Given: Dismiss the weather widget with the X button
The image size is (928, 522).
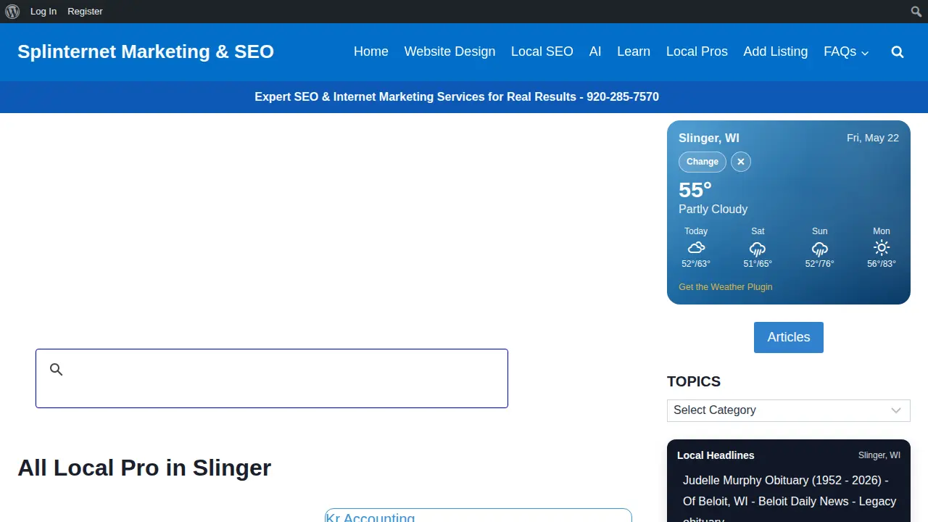Looking at the screenshot, I should click(x=741, y=162).
